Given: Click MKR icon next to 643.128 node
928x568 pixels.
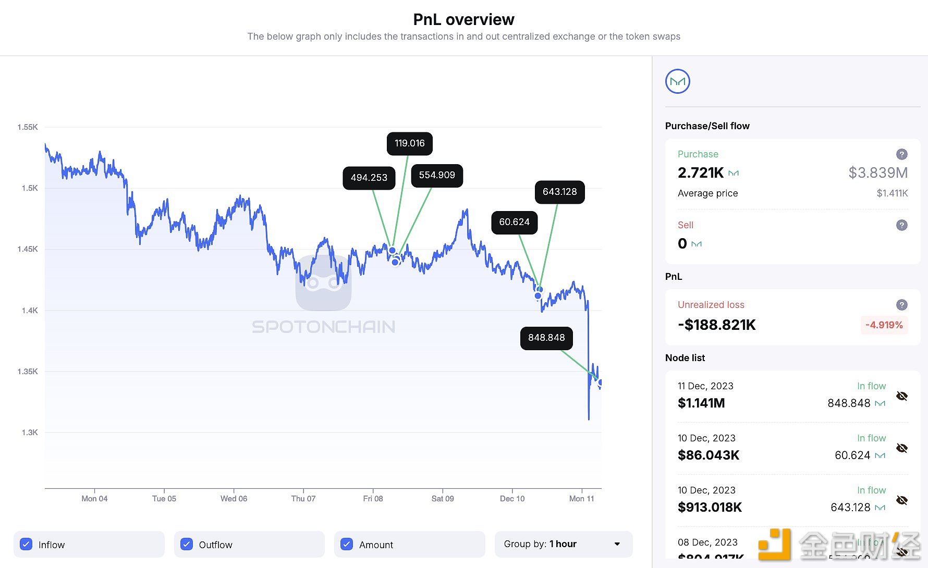Looking at the screenshot, I should [880, 508].
